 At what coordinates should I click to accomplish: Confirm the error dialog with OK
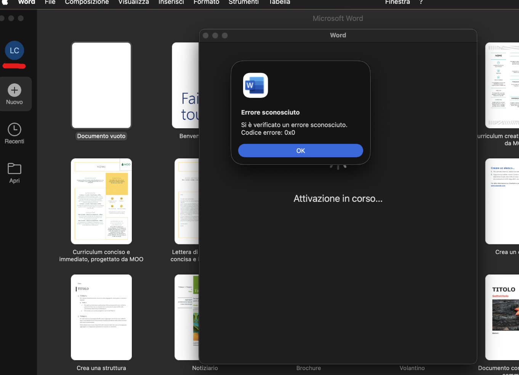pyautogui.click(x=301, y=150)
